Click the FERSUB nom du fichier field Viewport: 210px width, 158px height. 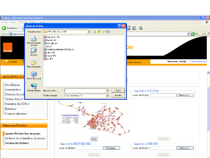coord(163,148)
